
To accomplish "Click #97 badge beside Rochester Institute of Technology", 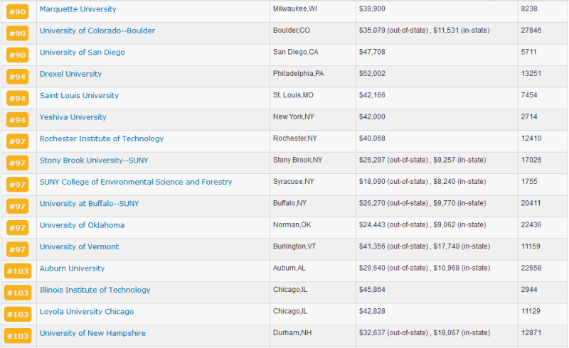I will point(17,141).
